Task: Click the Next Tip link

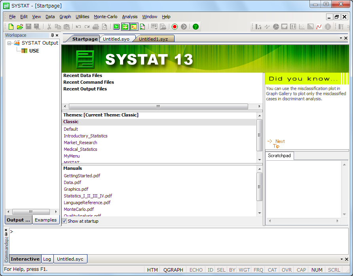Action: (277, 143)
